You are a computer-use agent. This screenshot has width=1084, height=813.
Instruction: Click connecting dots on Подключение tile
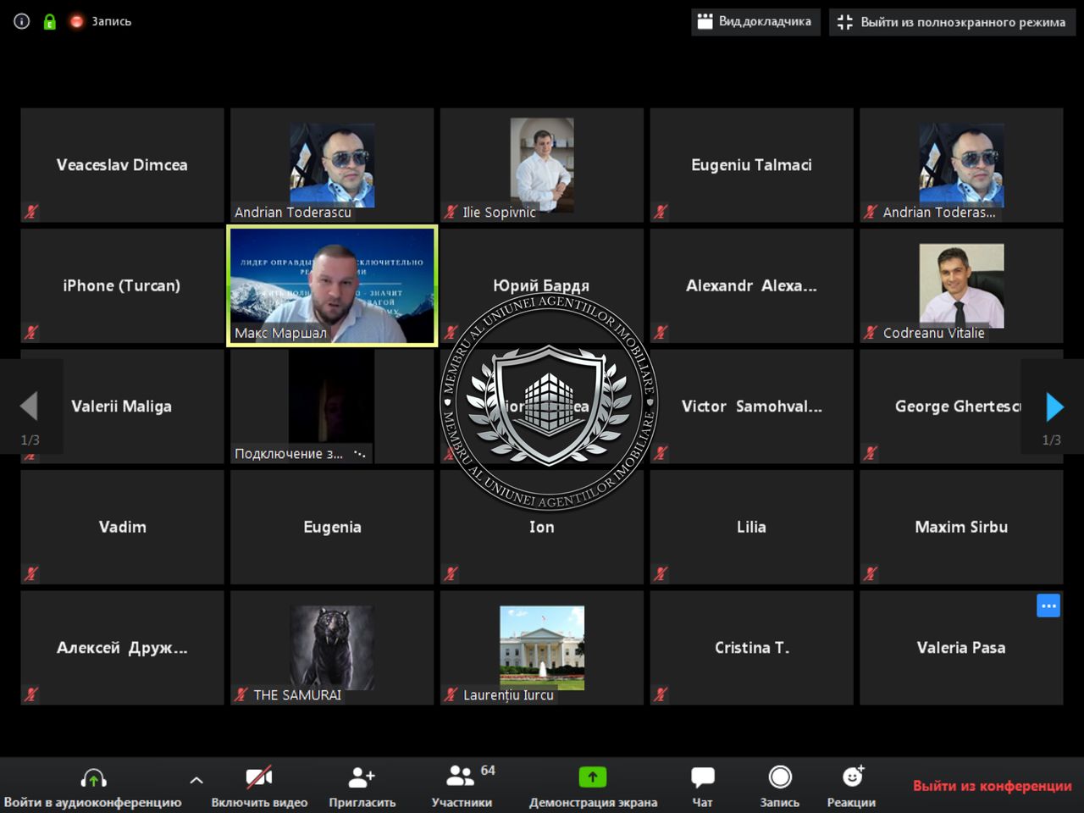point(360,454)
